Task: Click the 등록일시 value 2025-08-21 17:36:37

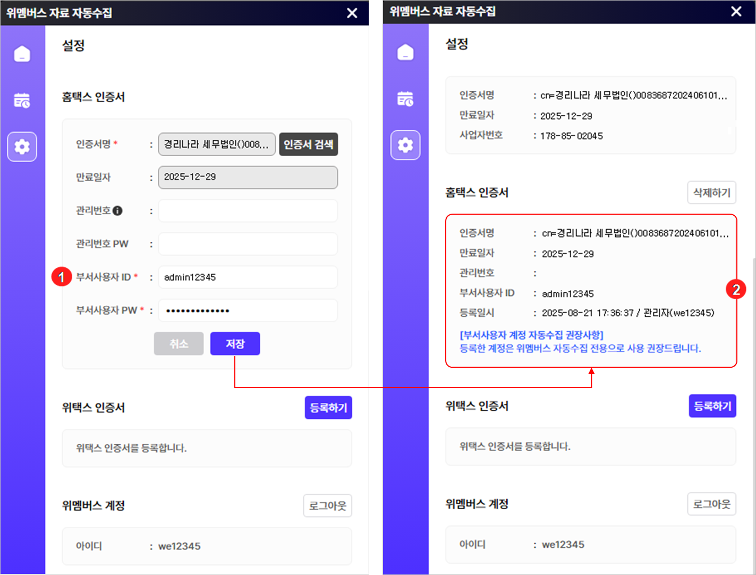Action: pyautogui.click(x=588, y=313)
